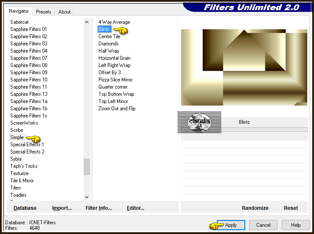This screenshot has width=314, height=234.
Task: Select Sapphire Filters 07
Action: 28,58
